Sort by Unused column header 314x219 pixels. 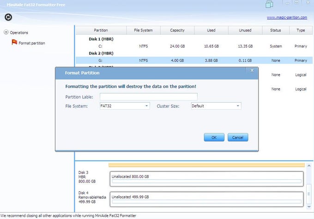(x=245, y=30)
